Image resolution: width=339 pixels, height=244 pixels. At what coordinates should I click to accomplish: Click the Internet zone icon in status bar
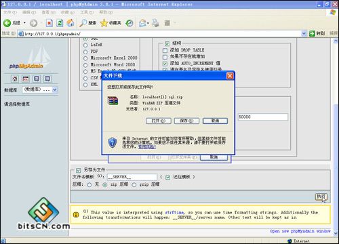tap(290, 241)
